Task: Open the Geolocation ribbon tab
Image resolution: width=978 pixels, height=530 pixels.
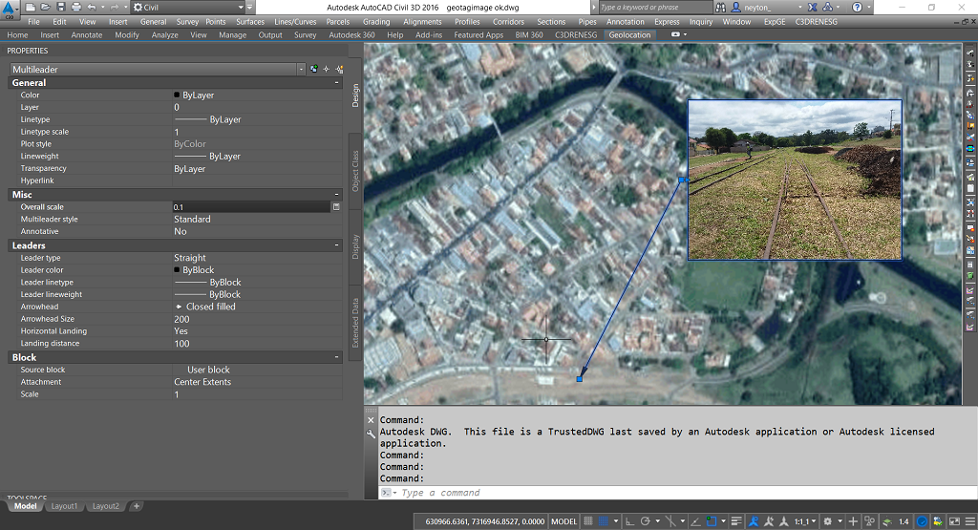Action: [x=629, y=35]
